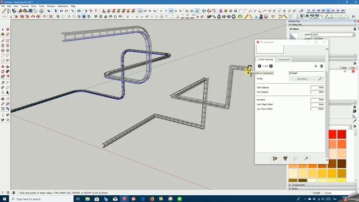This screenshot has width=359, height=202.
Task: Activate the Pan hand tool
Action: [x=7, y=99]
